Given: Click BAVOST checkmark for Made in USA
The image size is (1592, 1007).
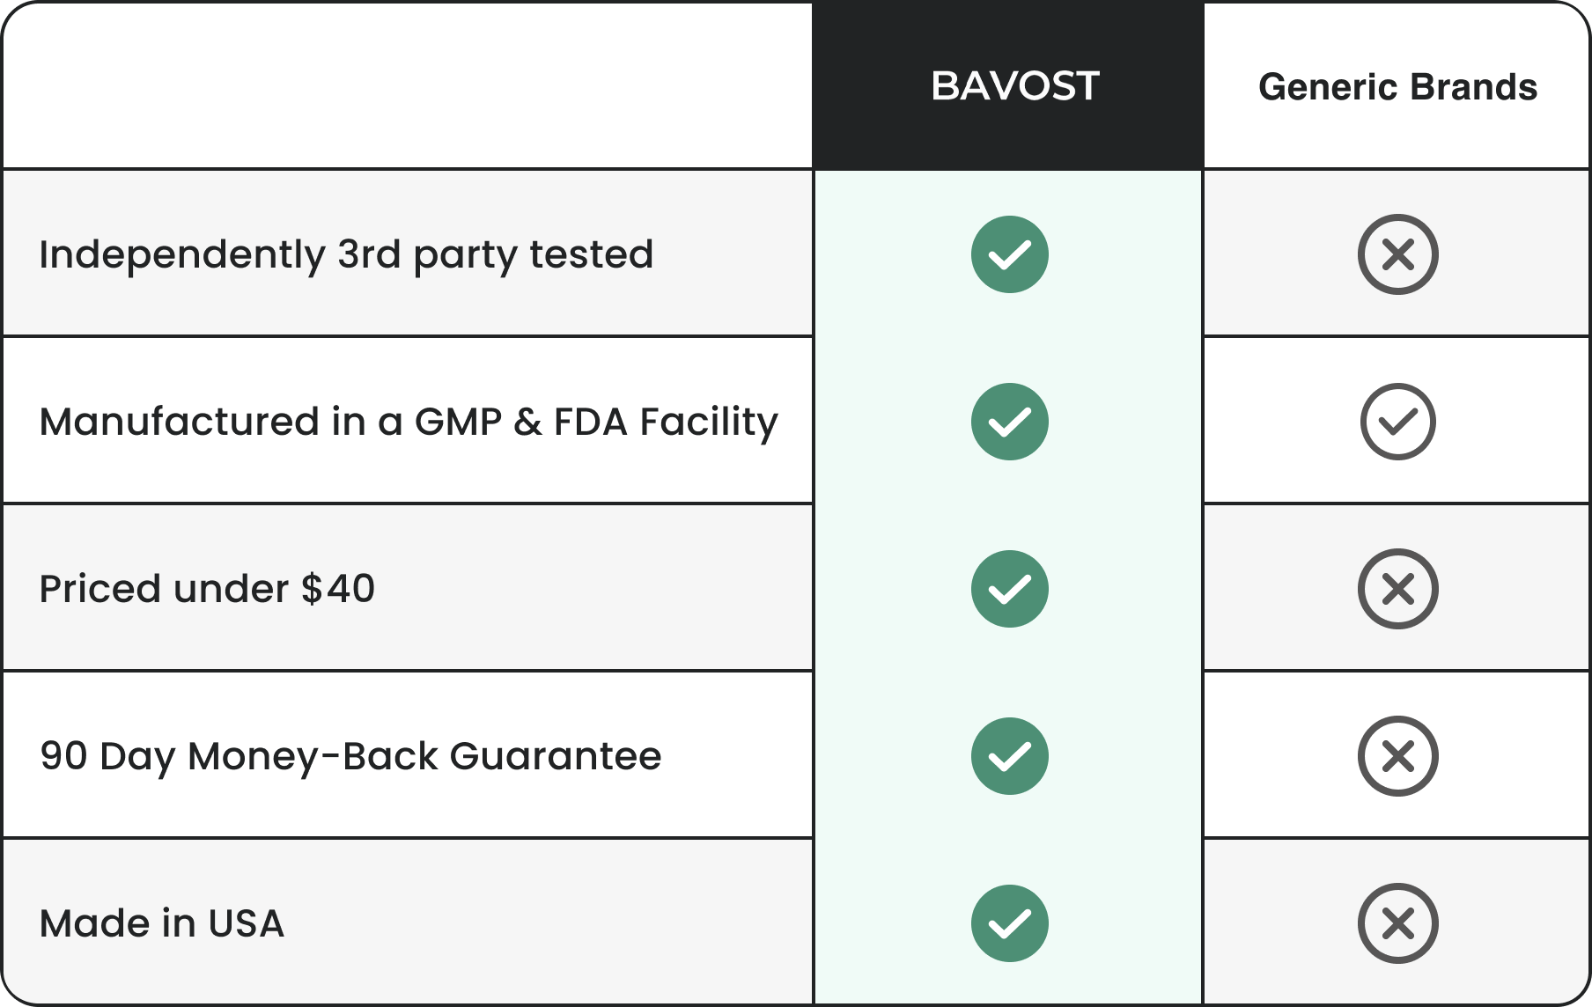Looking at the screenshot, I should pyautogui.click(x=1010, y=923).
